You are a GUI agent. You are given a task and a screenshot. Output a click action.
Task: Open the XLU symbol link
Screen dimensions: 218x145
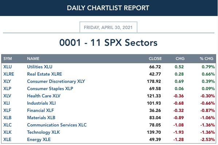[8, 67]
